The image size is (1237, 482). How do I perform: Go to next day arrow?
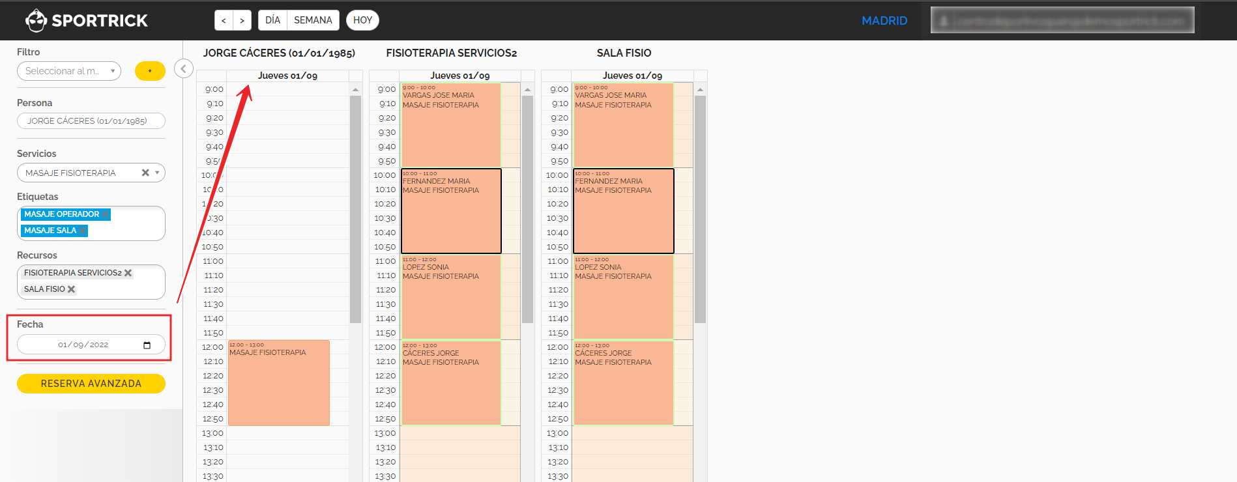[x=242, y=20]
